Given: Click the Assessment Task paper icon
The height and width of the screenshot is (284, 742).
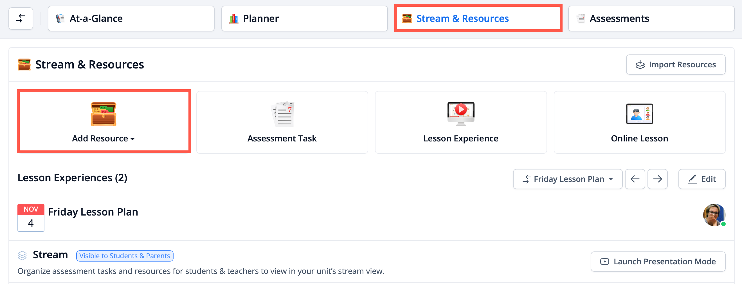Looking at the screenshot, I should click(x=282, y=114).
